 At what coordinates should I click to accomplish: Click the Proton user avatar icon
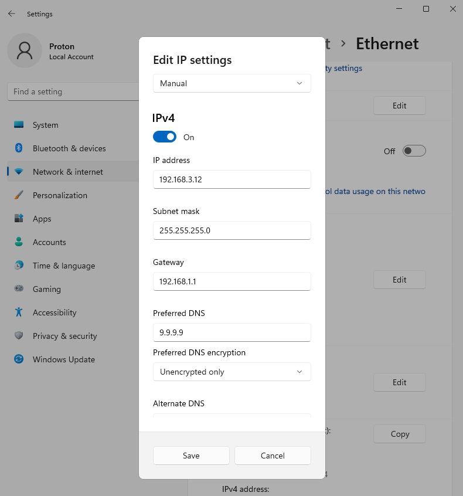point(25,50)
